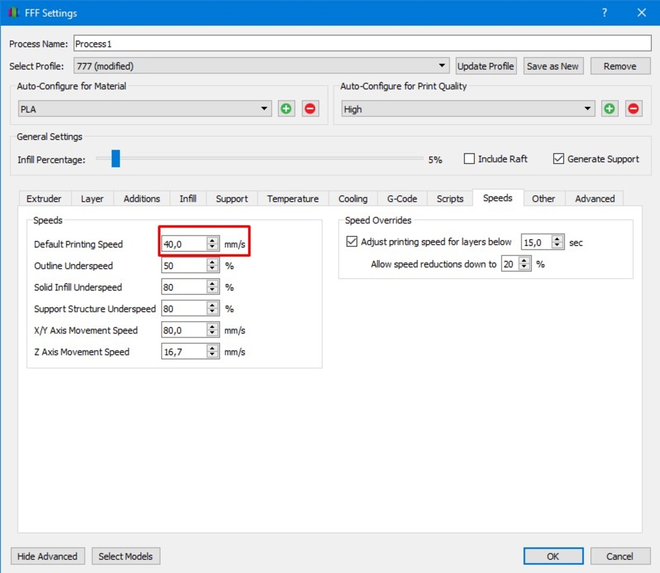
Task: Click the Z Axis Movement Speed field
Action: [x=184, y=352]
